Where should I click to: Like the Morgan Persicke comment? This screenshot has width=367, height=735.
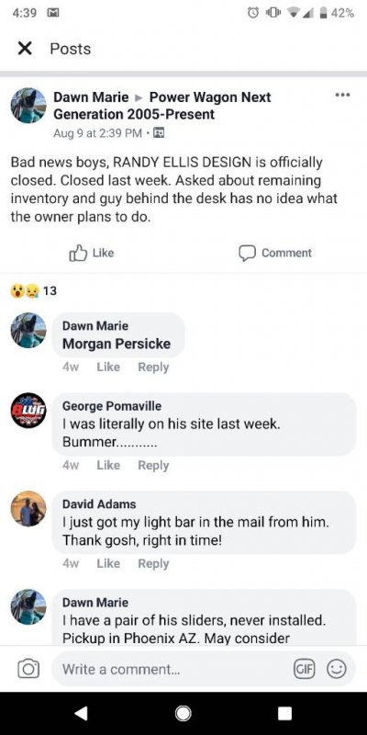point(108,367)
